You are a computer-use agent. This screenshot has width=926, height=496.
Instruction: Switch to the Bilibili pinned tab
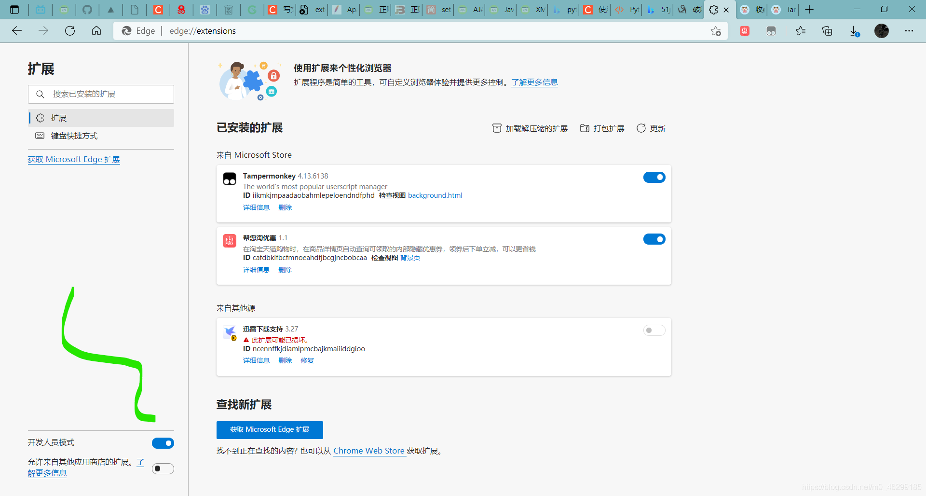(41, 10)
